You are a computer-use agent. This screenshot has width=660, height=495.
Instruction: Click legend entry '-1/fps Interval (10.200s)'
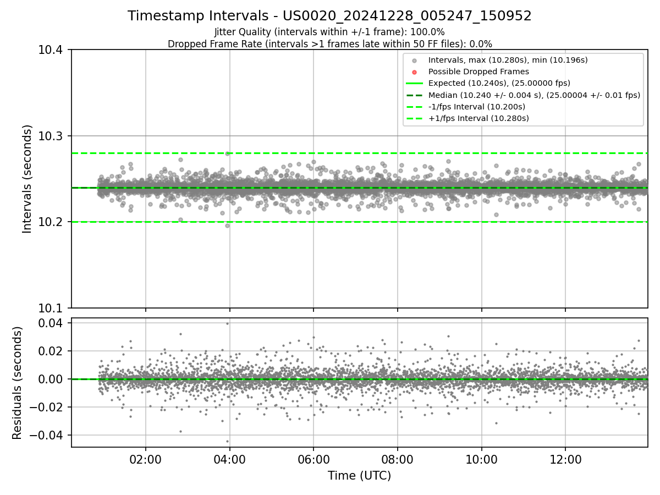point(477,107)
